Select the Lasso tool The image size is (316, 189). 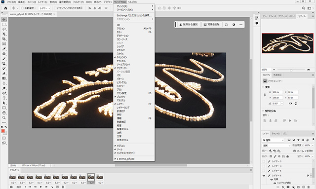4,29
